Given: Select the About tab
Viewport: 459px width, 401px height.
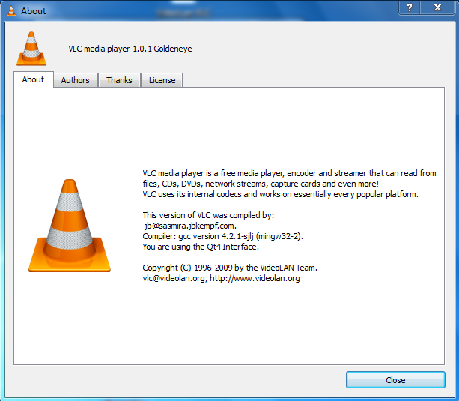Looking at the screenshot, I should (x=34, y=79).
